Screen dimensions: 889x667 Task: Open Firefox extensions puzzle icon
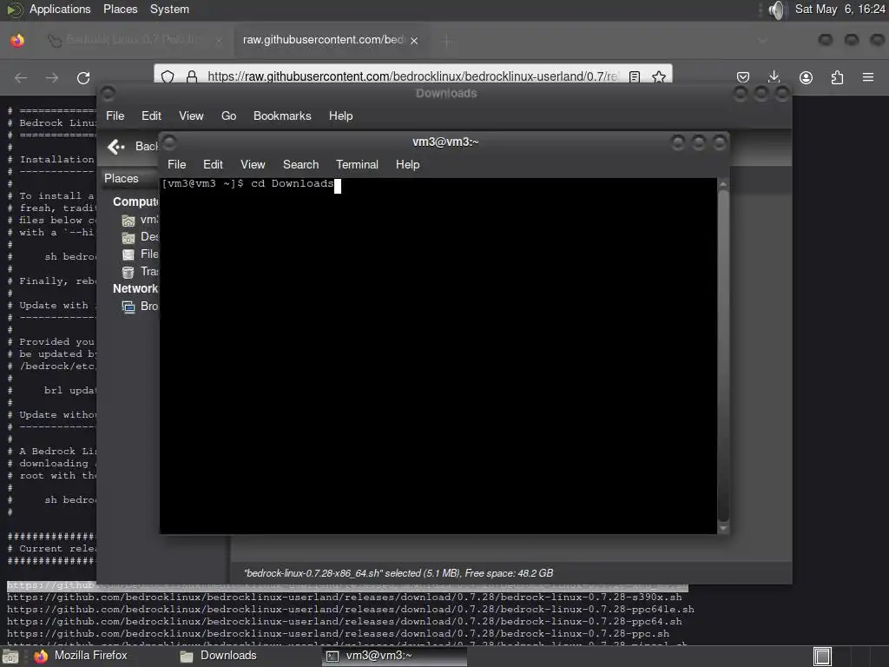point(837,77)
